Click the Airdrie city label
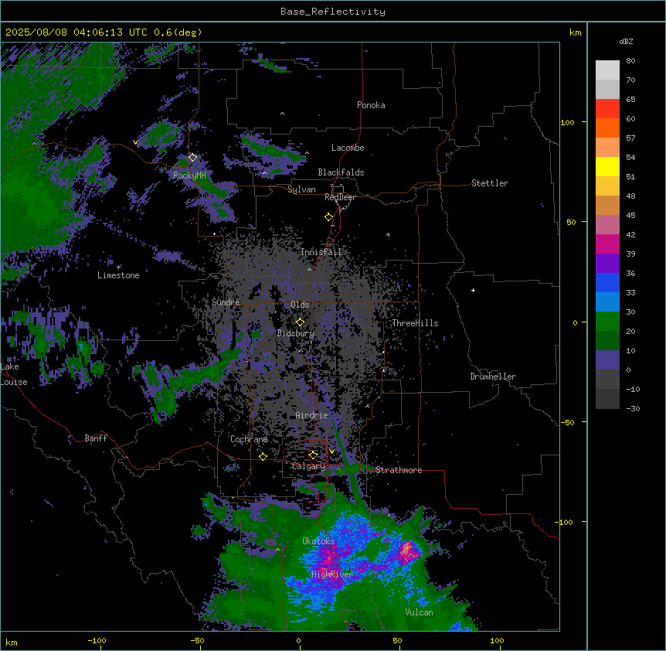 [312, 415]
